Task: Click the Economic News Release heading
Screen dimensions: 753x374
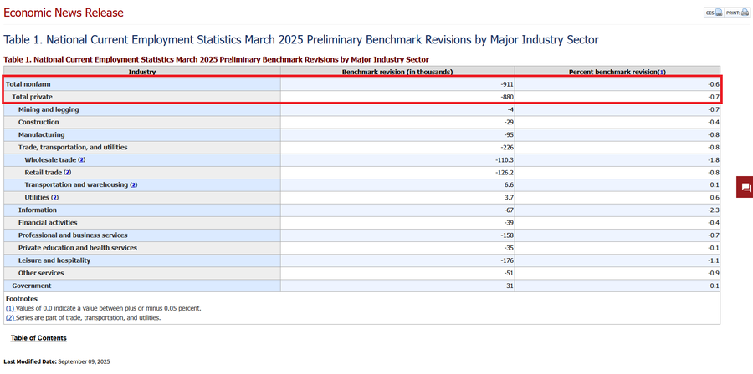Action: pyautogui.click(x=64, y=13)
